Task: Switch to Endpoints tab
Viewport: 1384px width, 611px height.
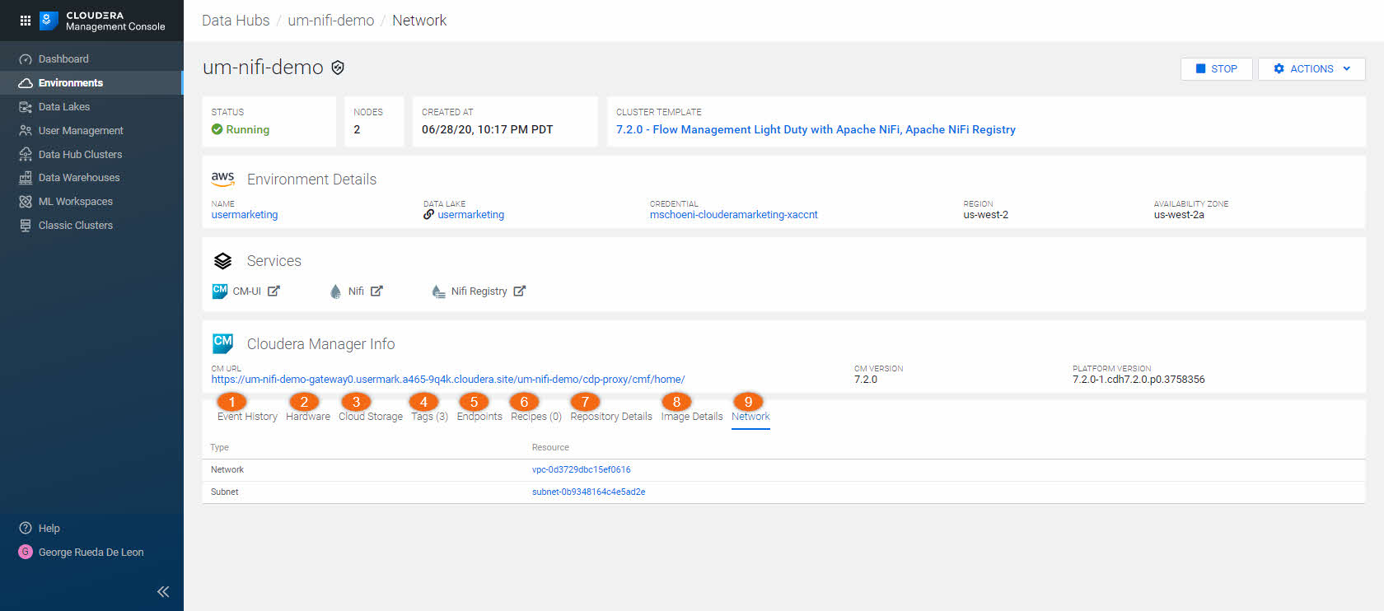Action: point(479,417)
